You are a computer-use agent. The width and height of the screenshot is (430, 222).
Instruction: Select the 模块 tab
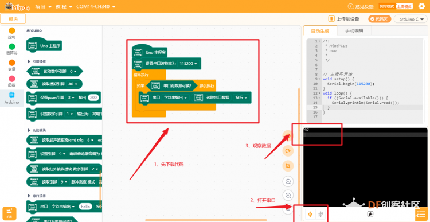[13, 19]
